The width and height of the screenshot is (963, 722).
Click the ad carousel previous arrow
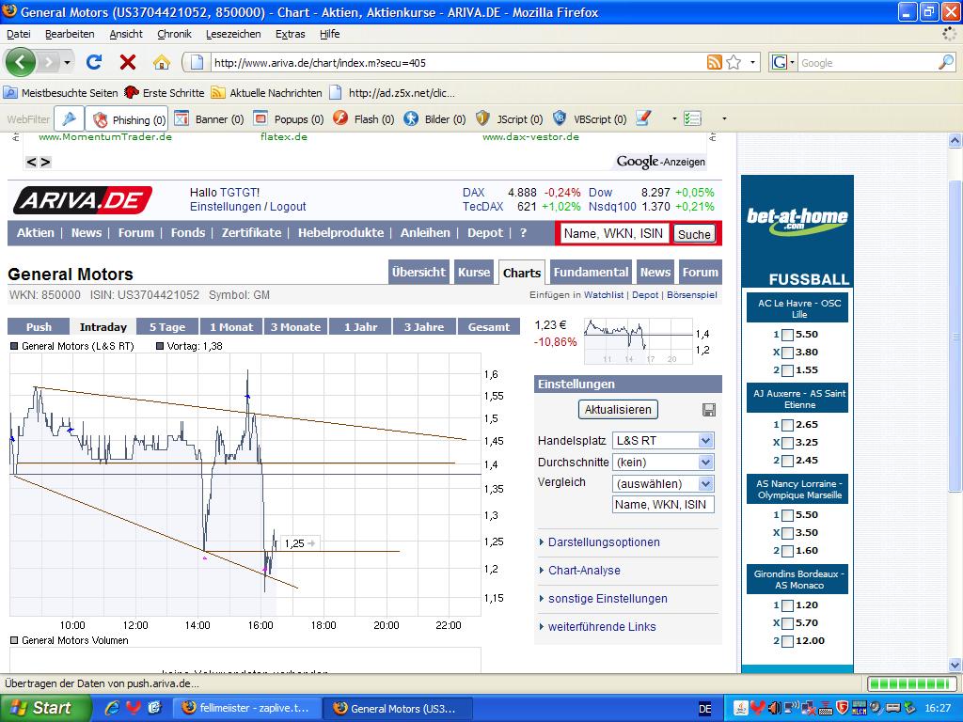pos(31,162)
